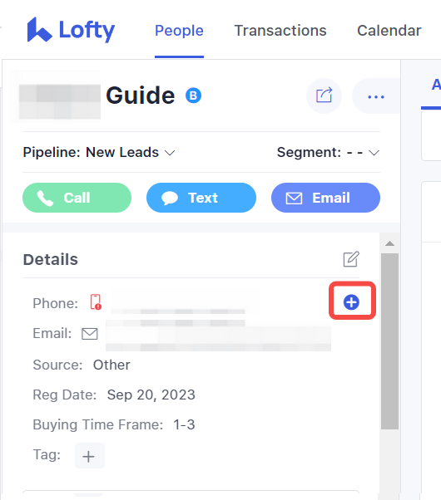This screenshot has height=500, width=441.
Task: Add a tag with the plus button
Action: [x=90, y=455]
